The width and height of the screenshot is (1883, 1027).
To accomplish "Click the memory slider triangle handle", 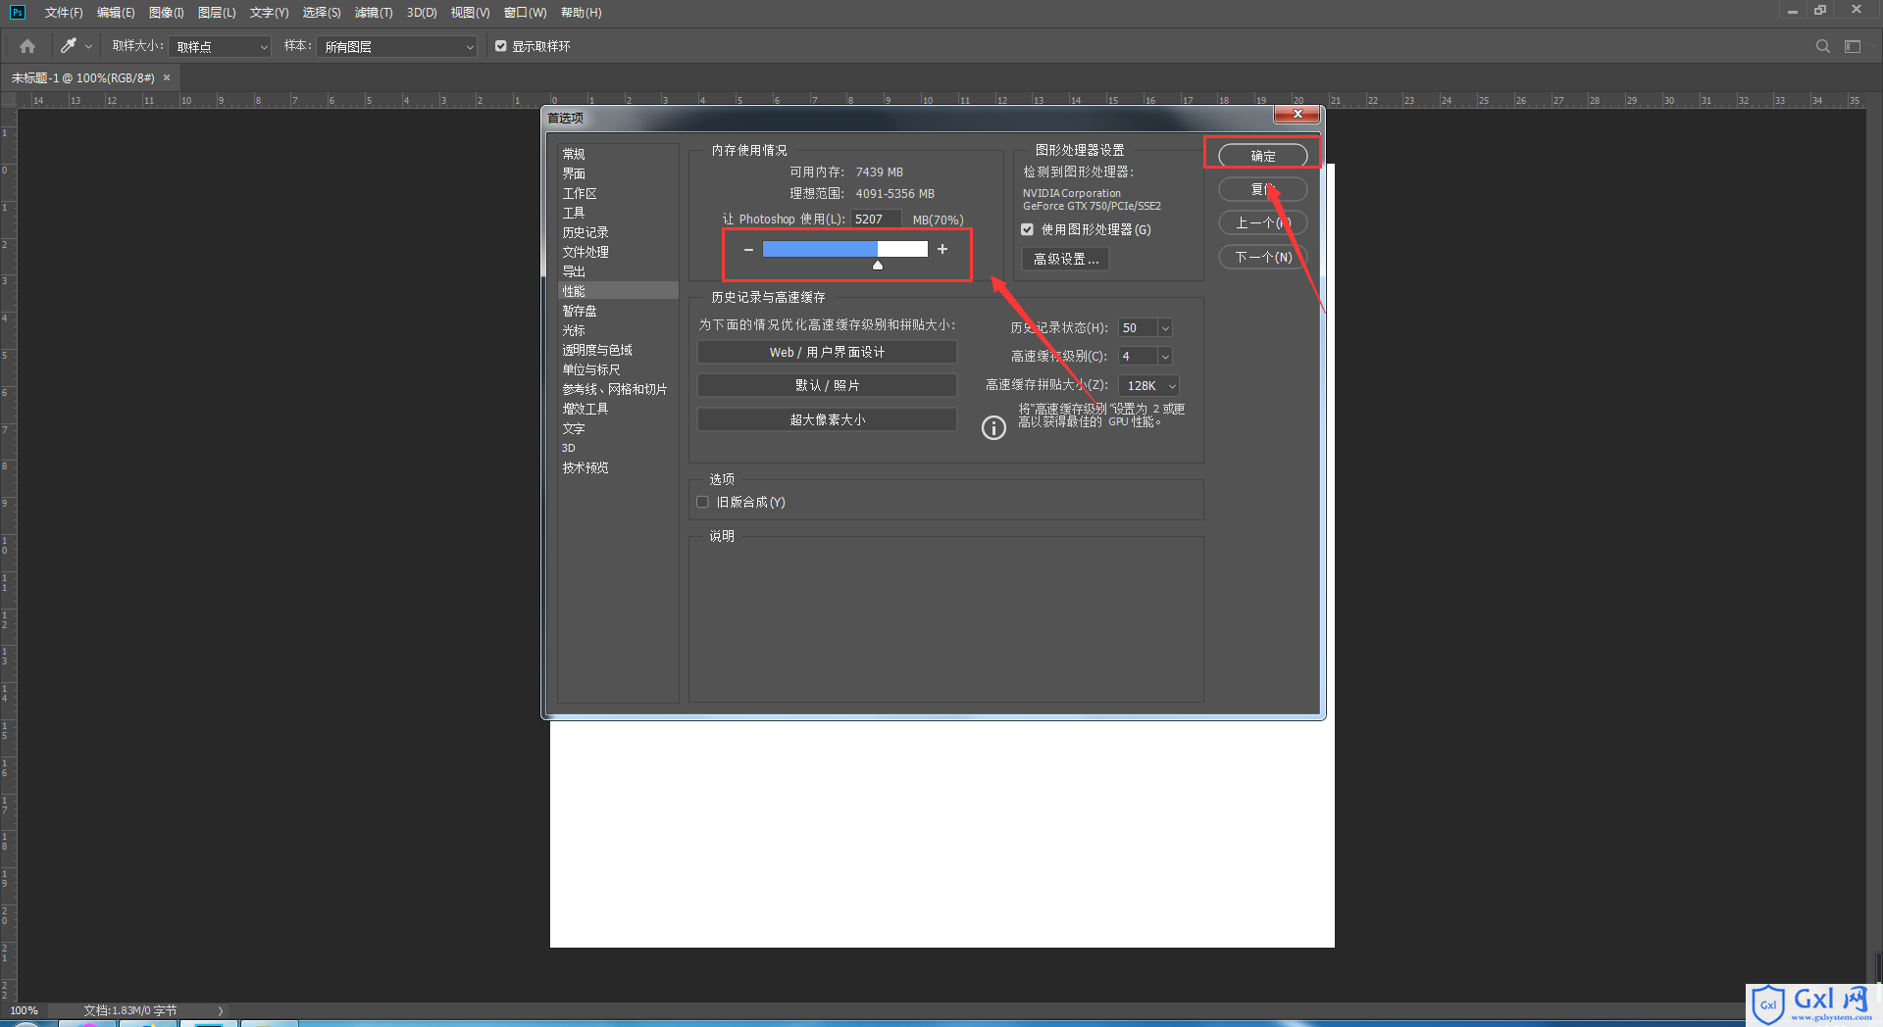I will pyautogui.click(x=878, y=265).
